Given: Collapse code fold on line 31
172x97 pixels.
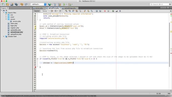Looking at the screenshot, I should click(x=38, y=59).
